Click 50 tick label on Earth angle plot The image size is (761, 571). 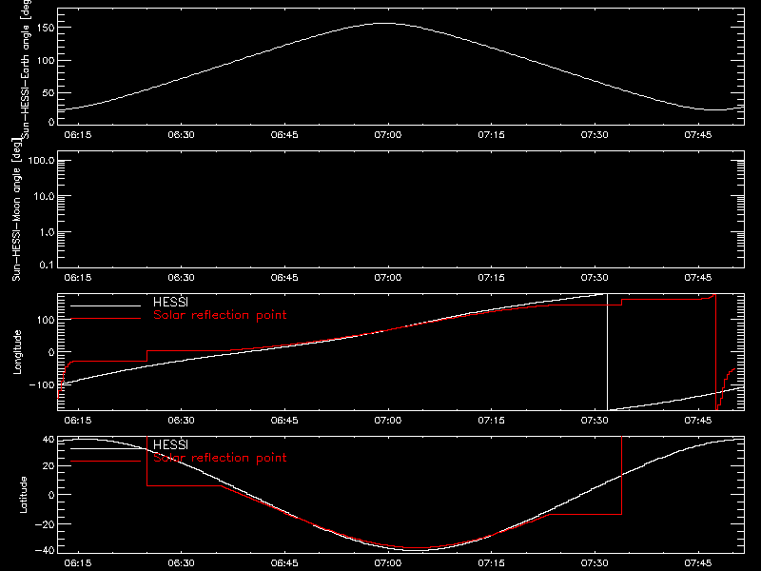click(49, 92)
